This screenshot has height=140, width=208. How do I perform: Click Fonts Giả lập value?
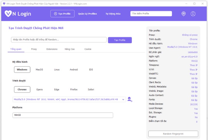point(194,100)
